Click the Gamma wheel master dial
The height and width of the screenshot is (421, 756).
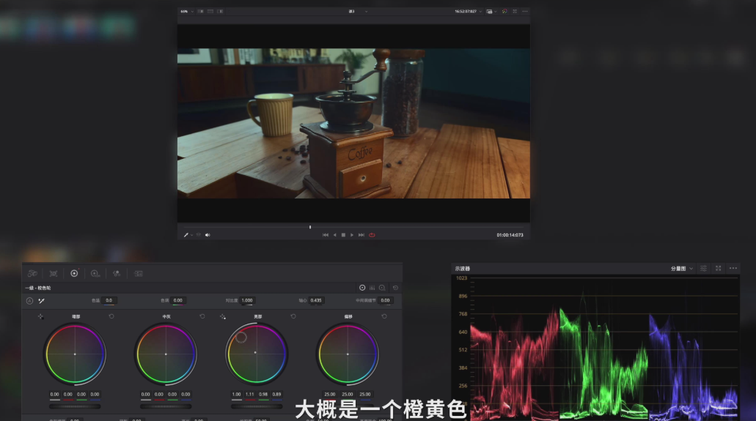[x=166, y=406]
